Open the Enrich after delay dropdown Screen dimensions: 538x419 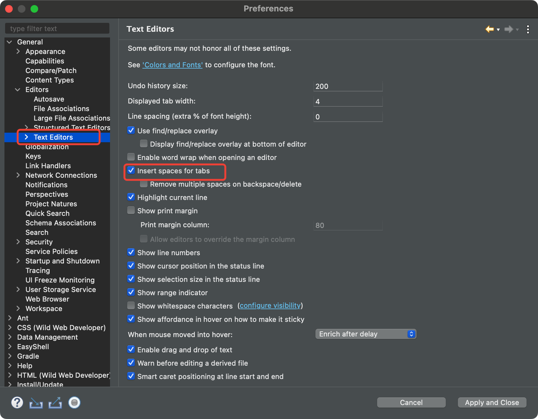point(366,334)
